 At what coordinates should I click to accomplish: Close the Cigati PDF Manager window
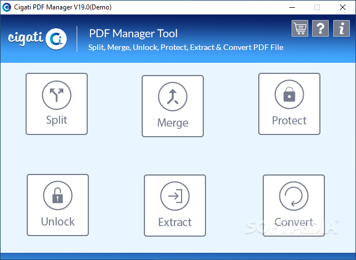pos(343,7)
